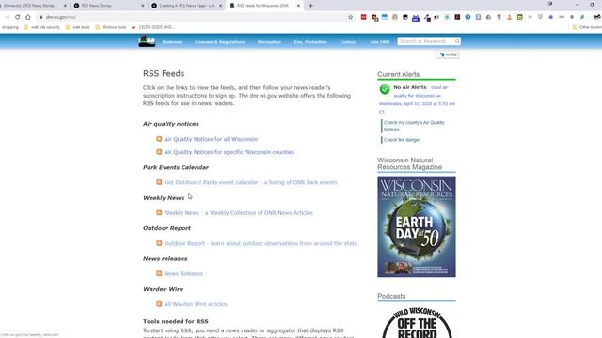Click RSS icon beside Air Quality Notices for all Wisconsin
Screen dimensions: 602x338
[159, 139]
